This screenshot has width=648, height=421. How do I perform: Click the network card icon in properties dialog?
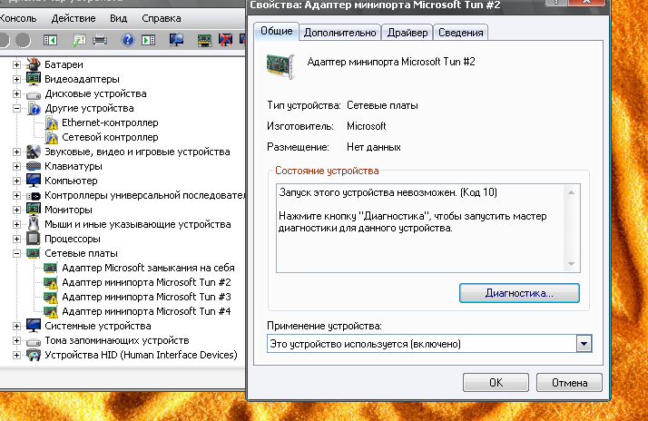click(280, 66)
